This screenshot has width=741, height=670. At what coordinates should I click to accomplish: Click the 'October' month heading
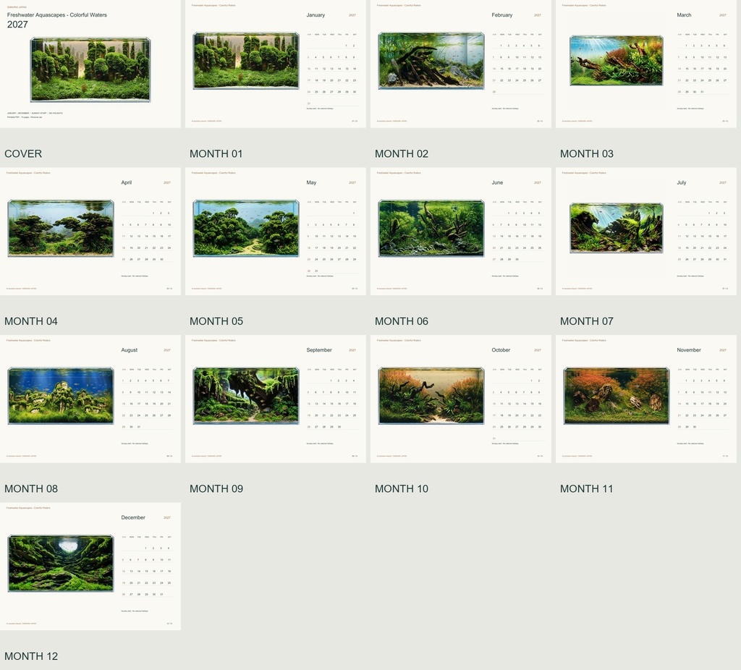501,350
